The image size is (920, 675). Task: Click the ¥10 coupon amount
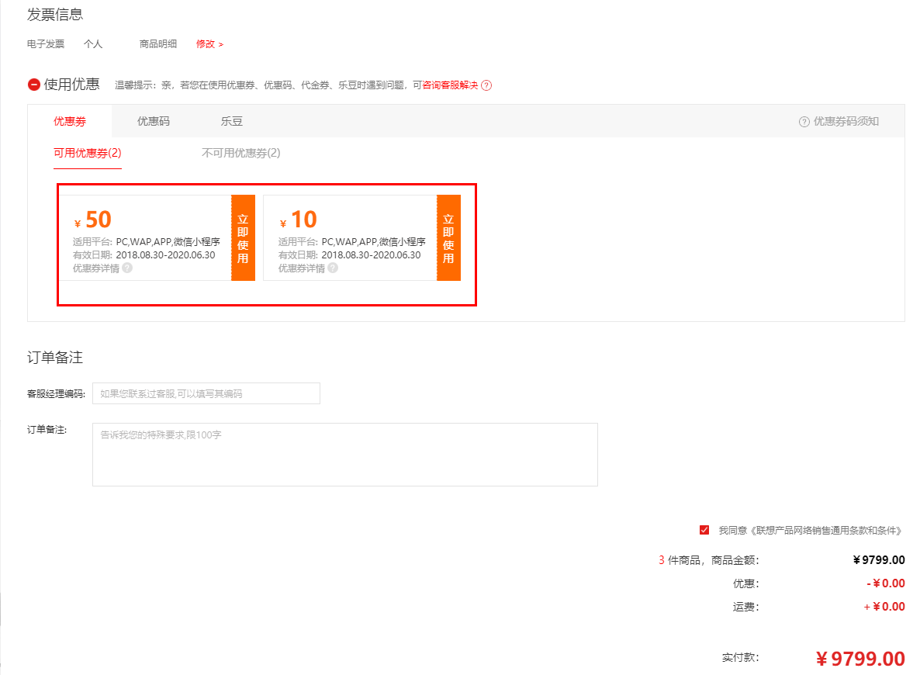click(304, 220)
